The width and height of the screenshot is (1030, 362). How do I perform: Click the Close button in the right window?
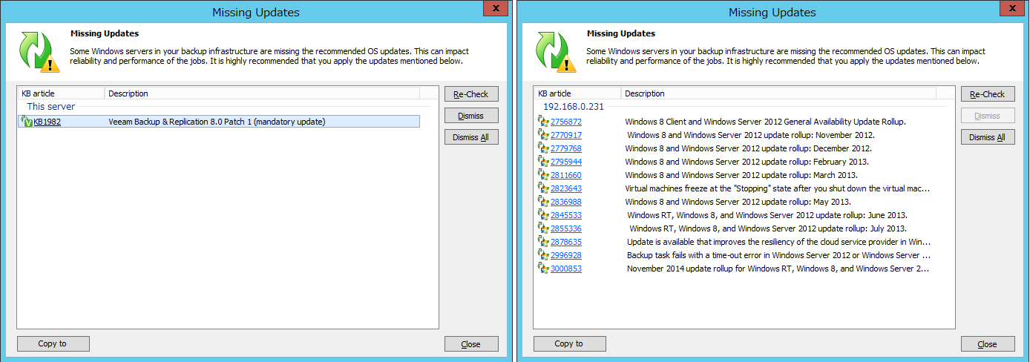(x=988, y=343)
